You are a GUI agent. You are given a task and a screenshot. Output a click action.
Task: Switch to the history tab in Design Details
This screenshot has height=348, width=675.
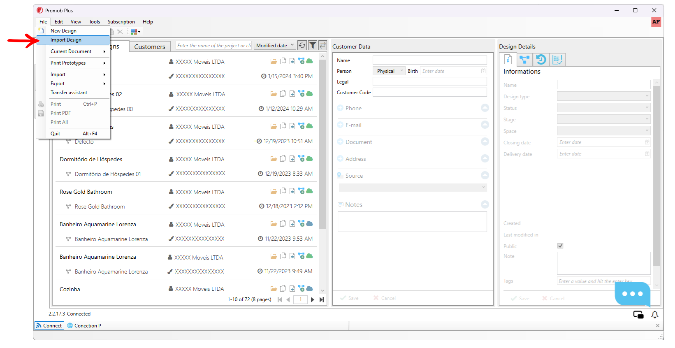click(541, 60)
